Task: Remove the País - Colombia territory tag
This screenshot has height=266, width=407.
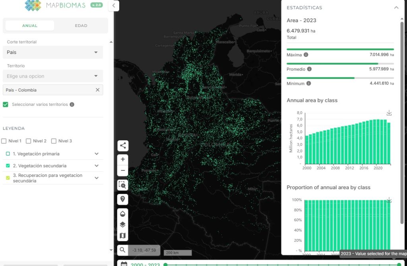Action: coord(97,90)
